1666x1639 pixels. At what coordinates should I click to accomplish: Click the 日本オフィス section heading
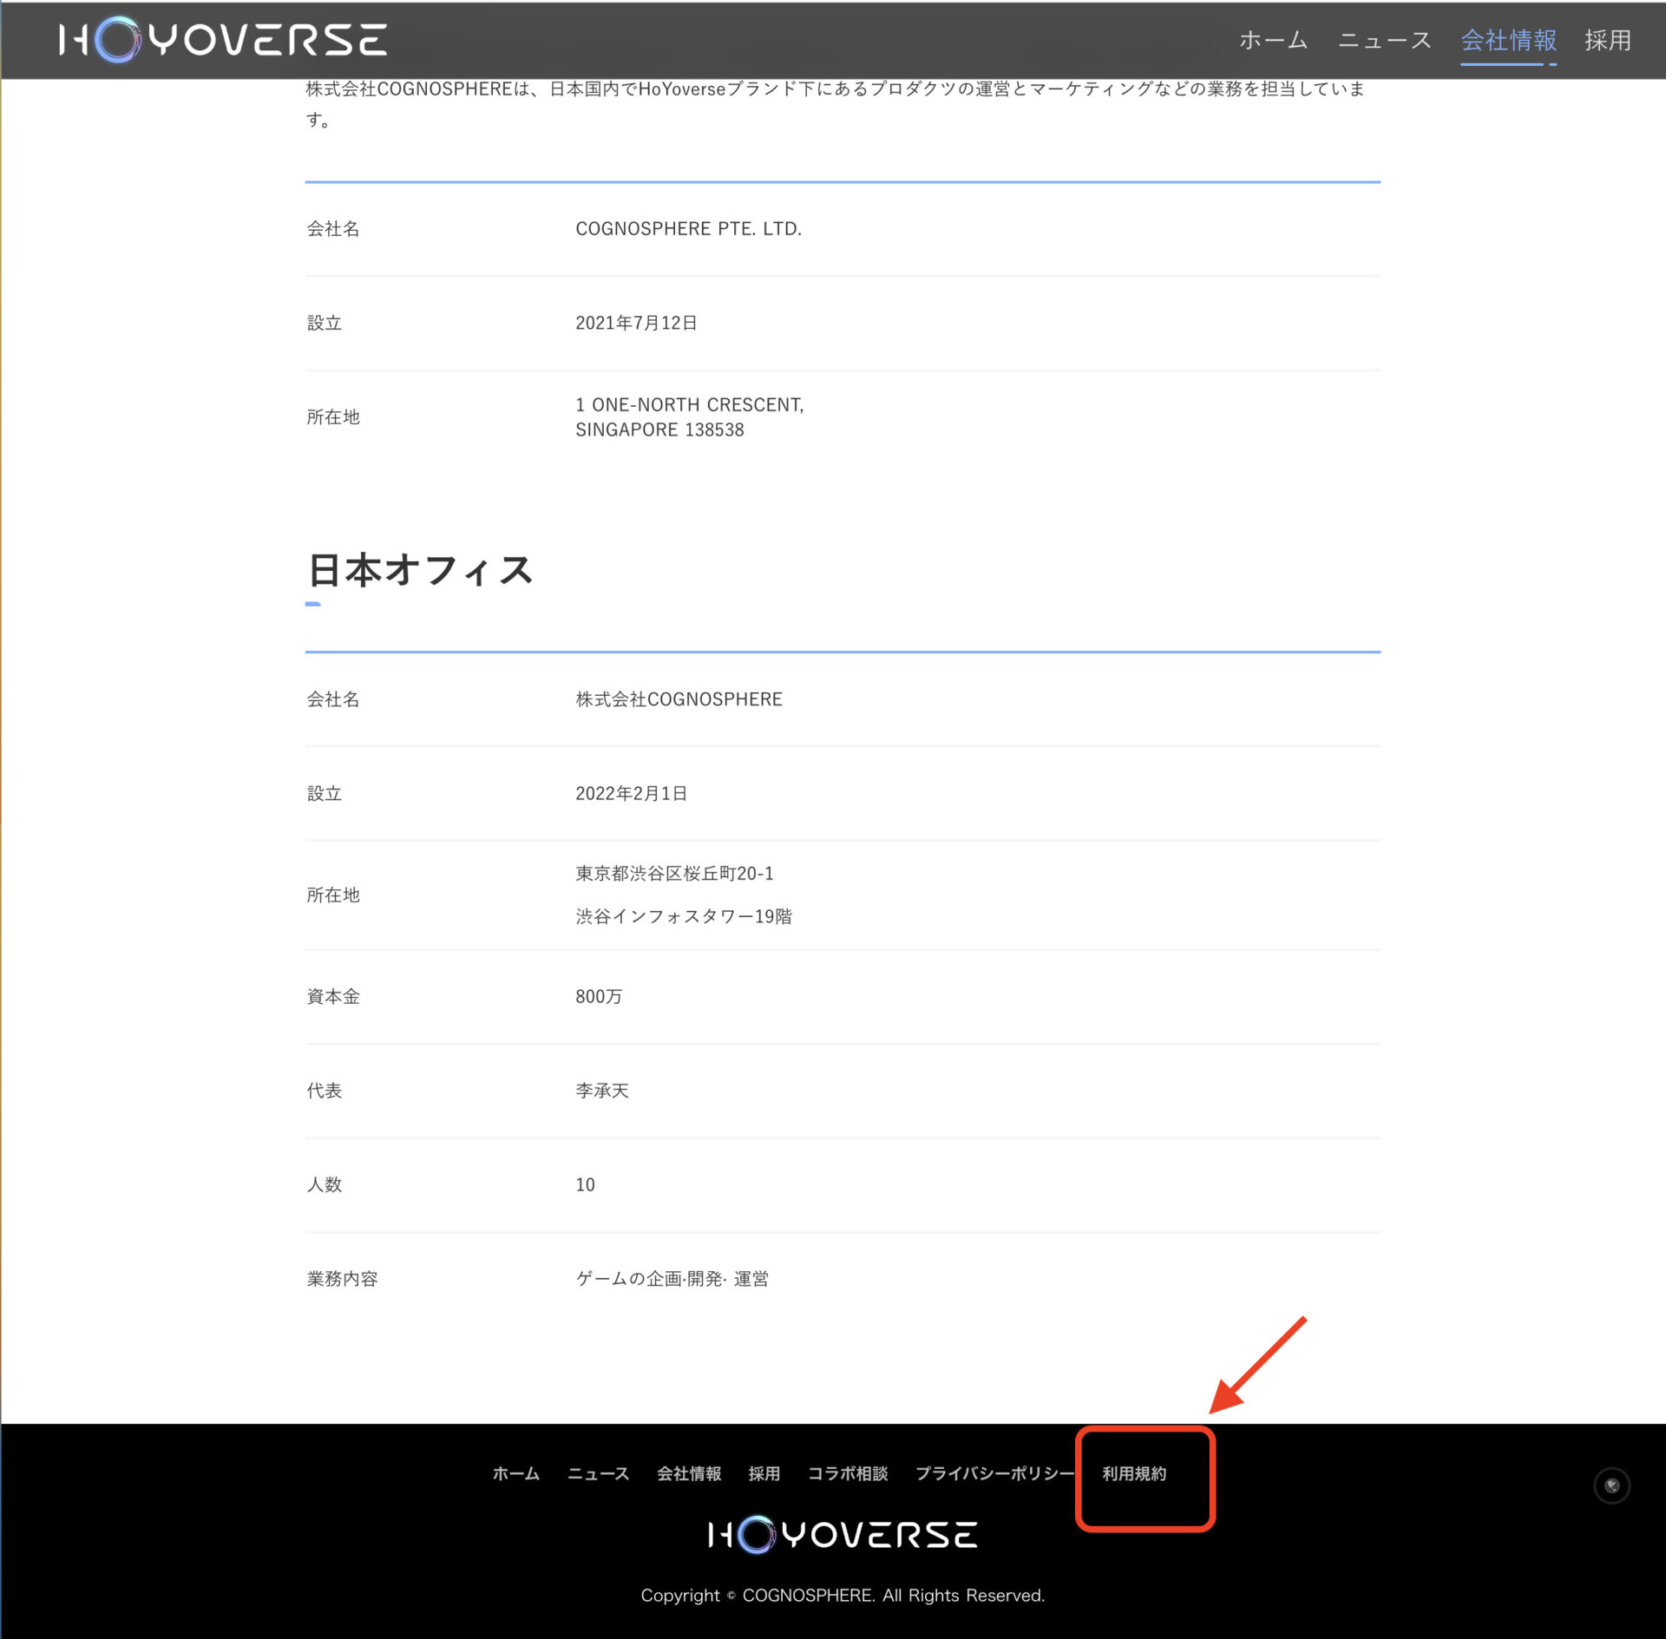click(x=420, y=570)
